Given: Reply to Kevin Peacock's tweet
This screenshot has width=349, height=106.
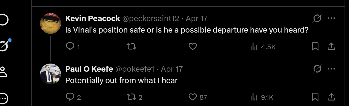Looking at the screenshot, I should pos(70,47).
